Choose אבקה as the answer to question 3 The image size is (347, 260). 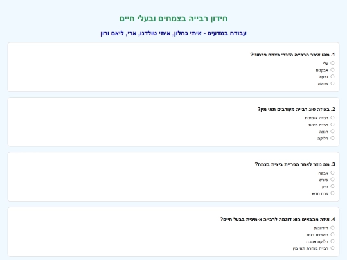[x=332, y=173]
